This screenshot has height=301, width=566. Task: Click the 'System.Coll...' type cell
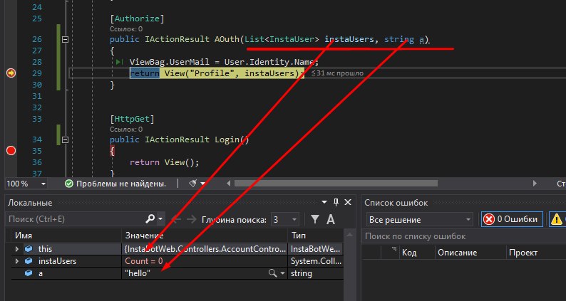pos(316,261)
